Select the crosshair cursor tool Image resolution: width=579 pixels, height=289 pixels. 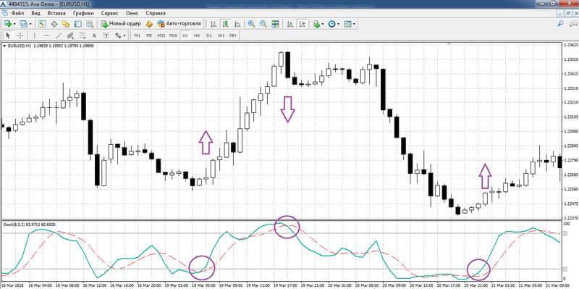(20, 35)
